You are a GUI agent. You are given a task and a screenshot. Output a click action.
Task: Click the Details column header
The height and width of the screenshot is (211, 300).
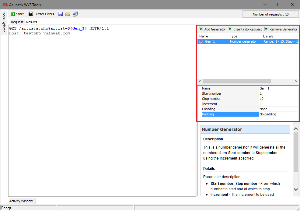pos(280,36)
